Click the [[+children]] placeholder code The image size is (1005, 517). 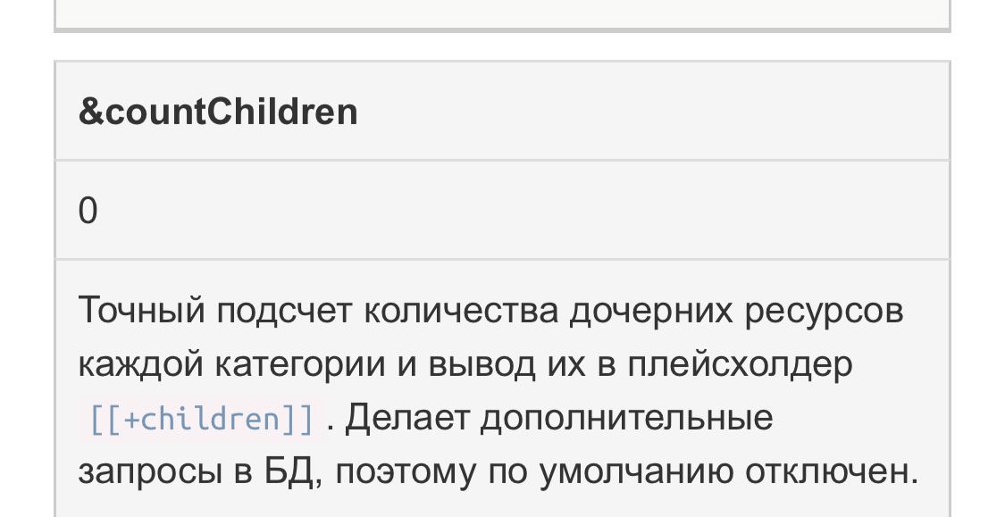(202, 419)
